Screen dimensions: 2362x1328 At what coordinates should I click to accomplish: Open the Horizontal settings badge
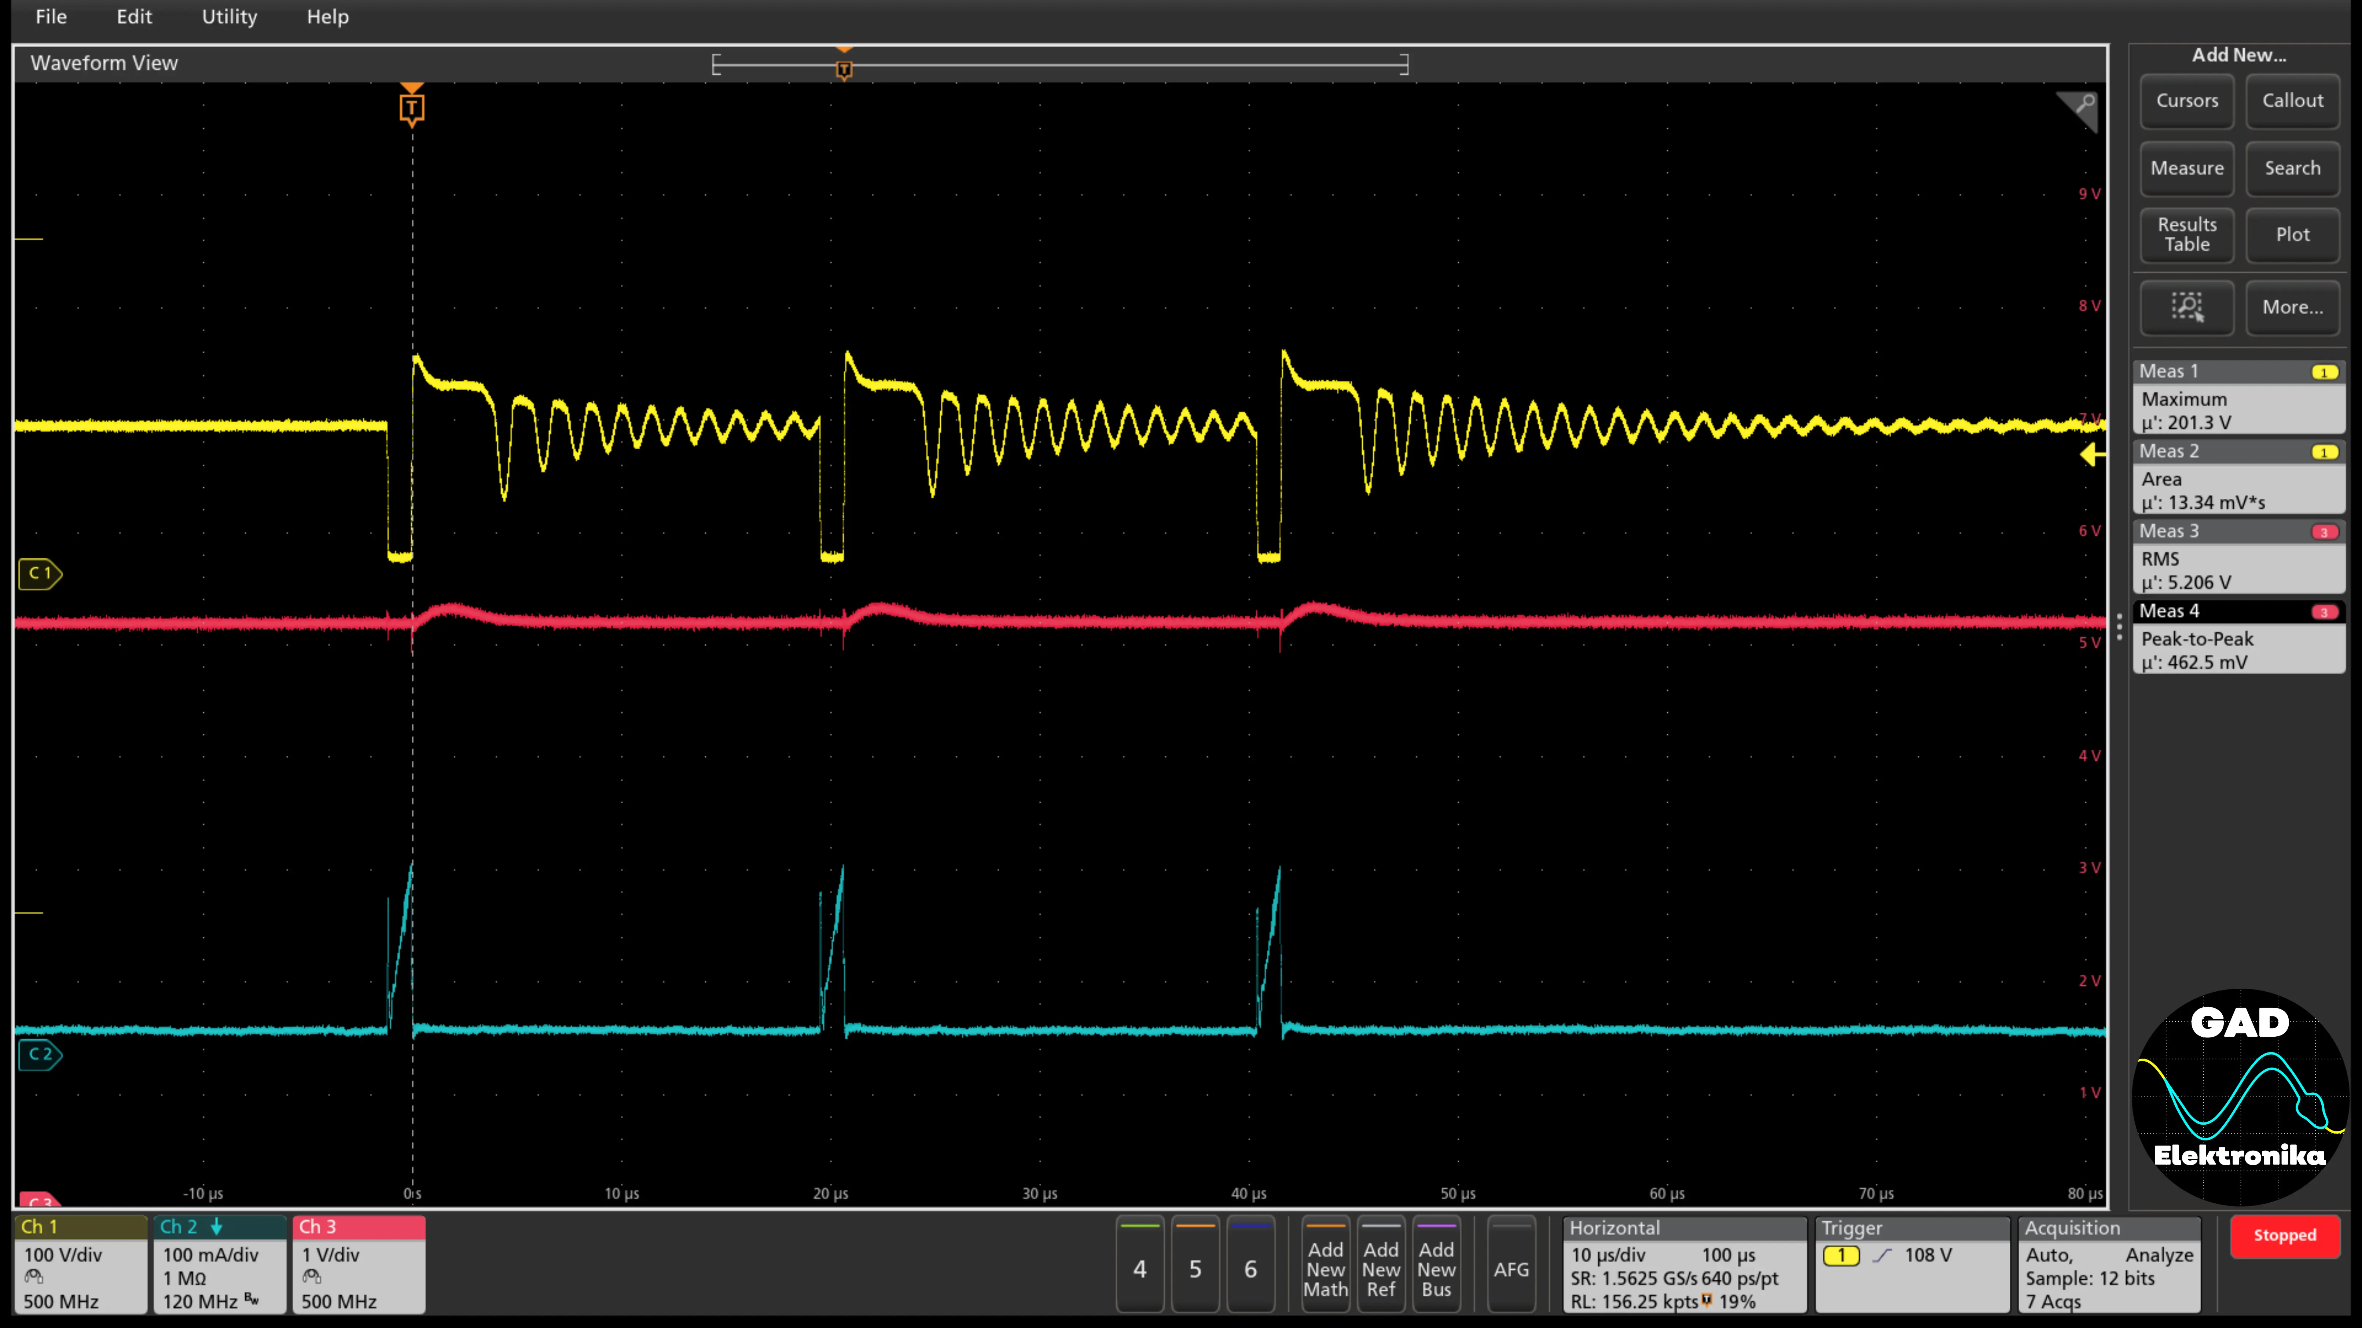click(1685, 1265)
